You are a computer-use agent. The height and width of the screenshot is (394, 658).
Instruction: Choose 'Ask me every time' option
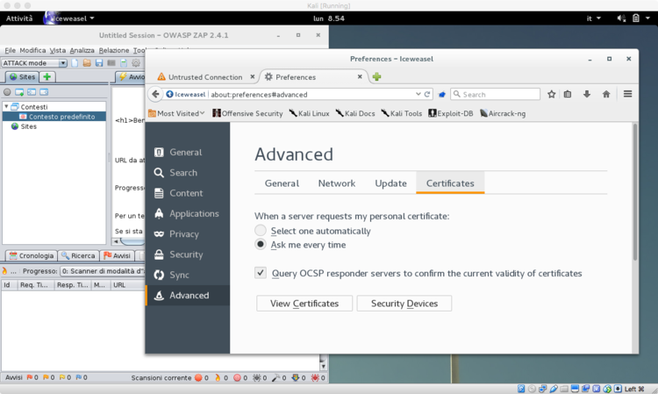[261, 245]
